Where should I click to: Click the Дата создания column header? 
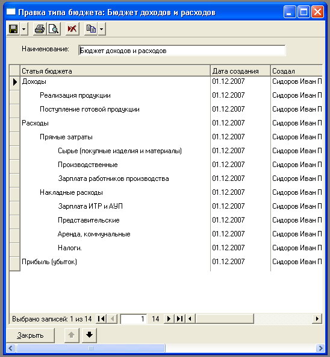tap(240, 71)
